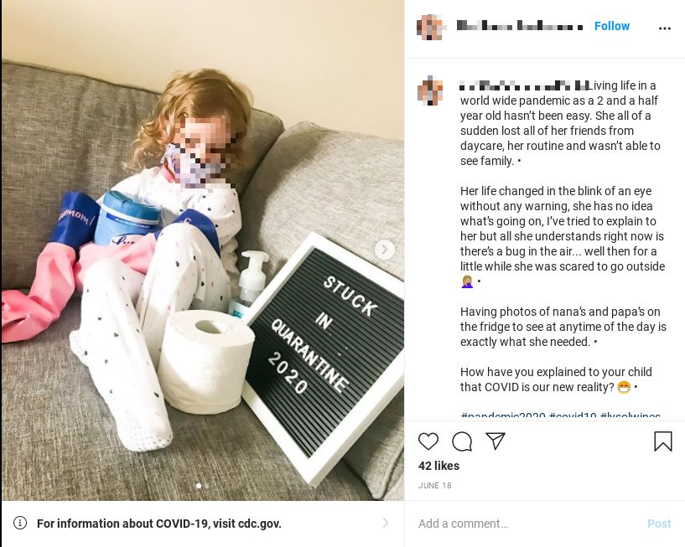Select the second carousel dot indicator

point(206,486)
